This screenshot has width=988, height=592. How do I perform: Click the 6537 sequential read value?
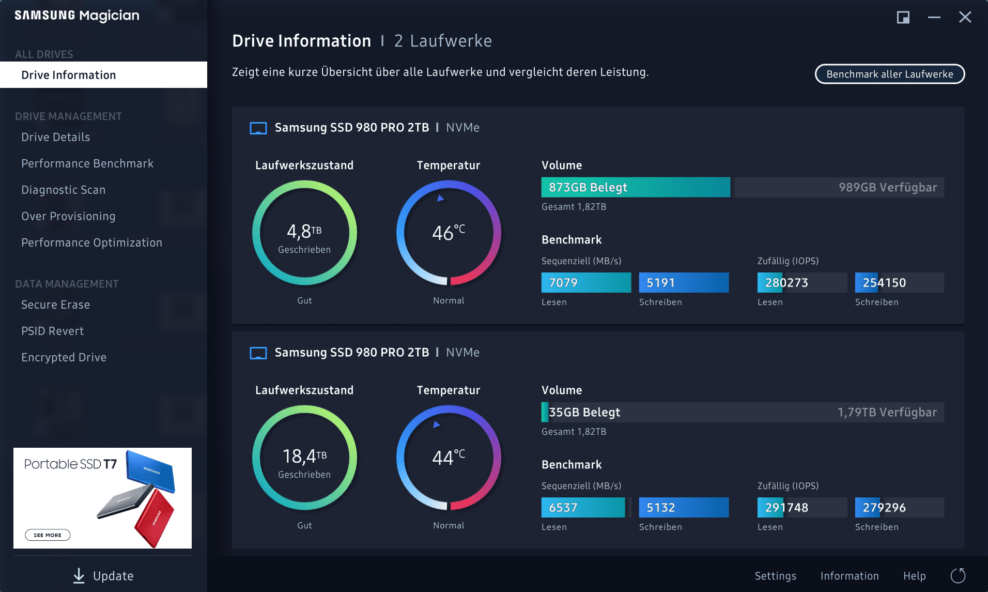563,507
